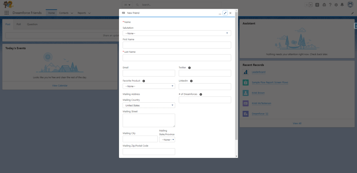The height and width of the screenshot is (173, 357).
Task: Open the notifications bell
Action: (x=342, y=5)
